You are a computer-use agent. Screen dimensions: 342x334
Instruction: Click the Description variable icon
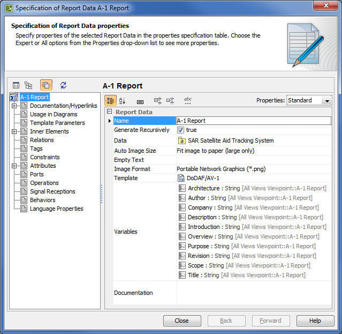click(x=182, y=217)
